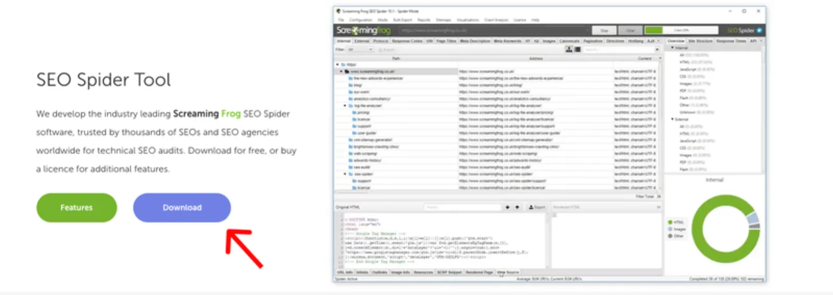This screenshot has width=833, height=295.
Task: Select the Response Codes tab
Action: (x=407, y=41)
